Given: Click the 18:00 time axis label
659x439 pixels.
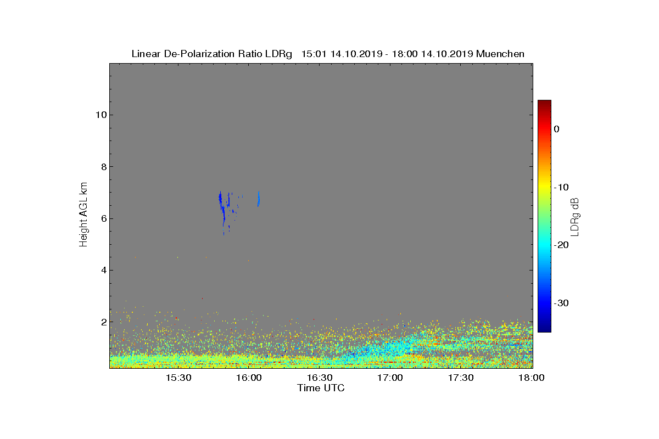Looking at the screenshot, I should point(532,378).
